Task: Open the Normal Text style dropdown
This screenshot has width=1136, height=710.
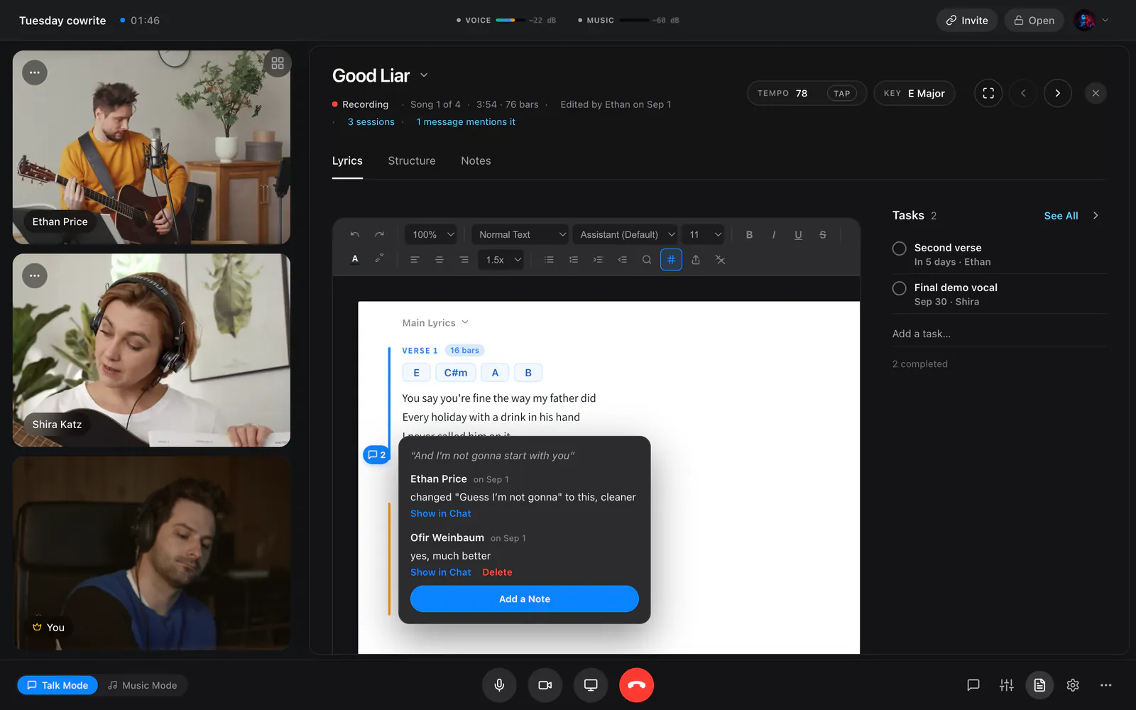Action: pyautogui.click(x=522, y=234)
